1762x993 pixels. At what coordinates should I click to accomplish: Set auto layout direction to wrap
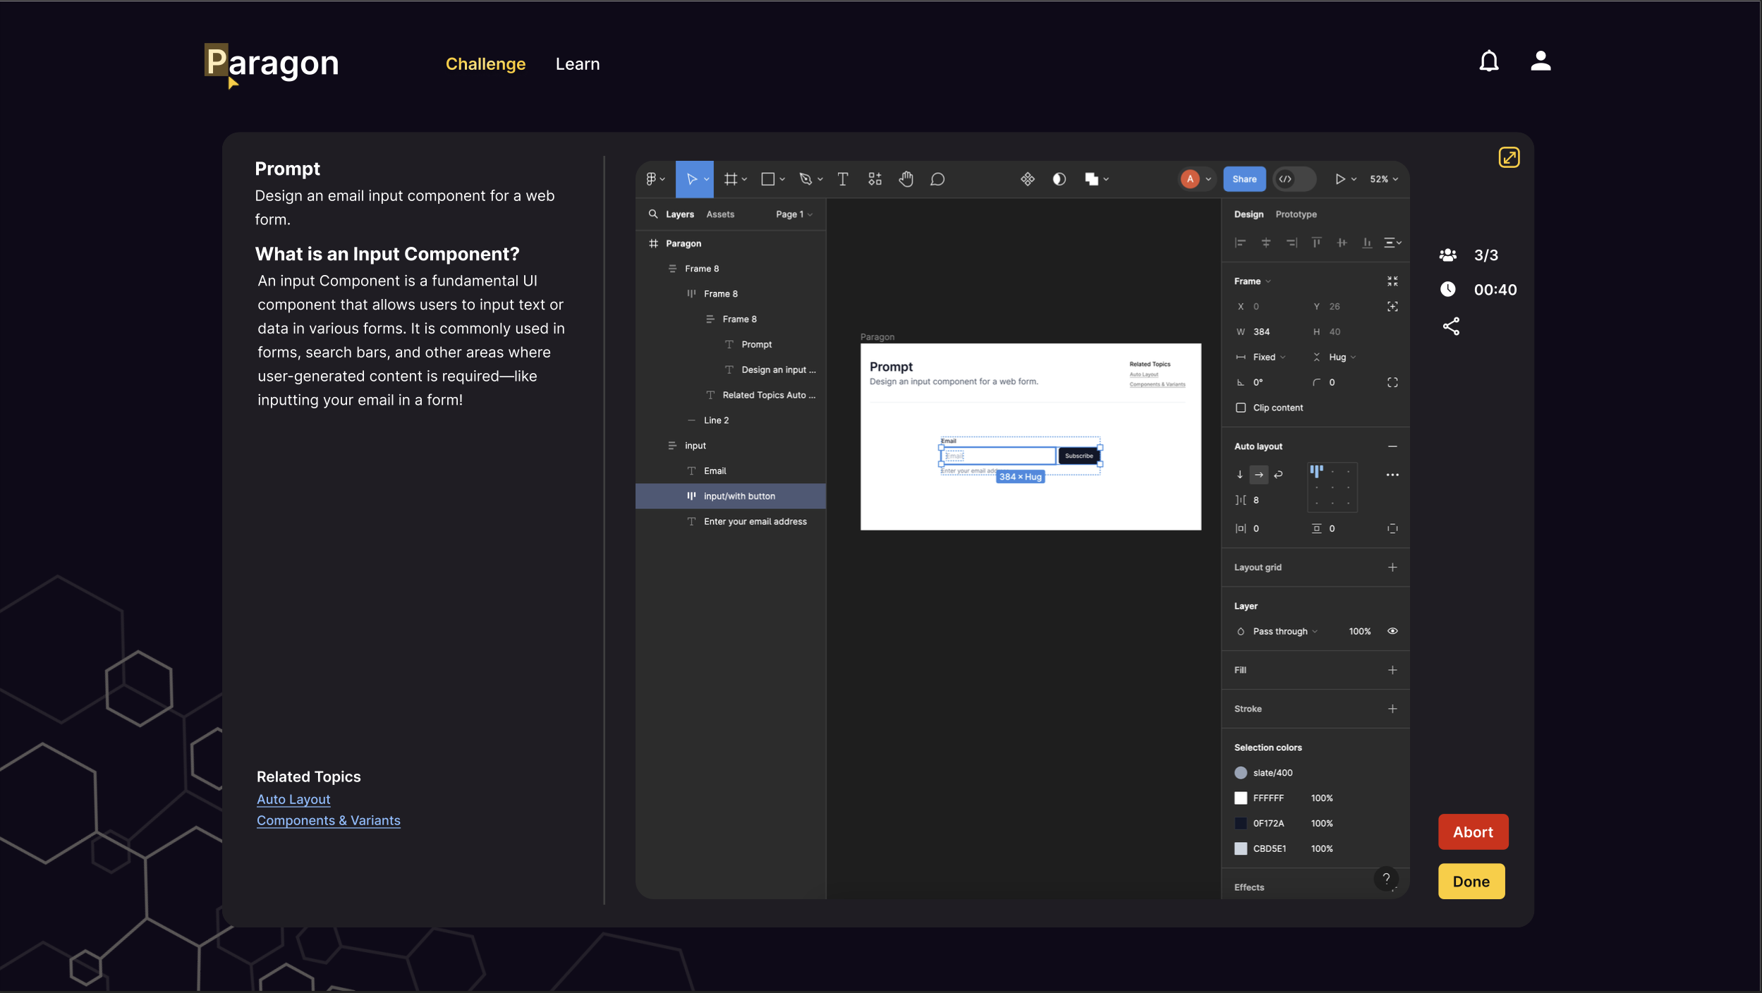1278,475
